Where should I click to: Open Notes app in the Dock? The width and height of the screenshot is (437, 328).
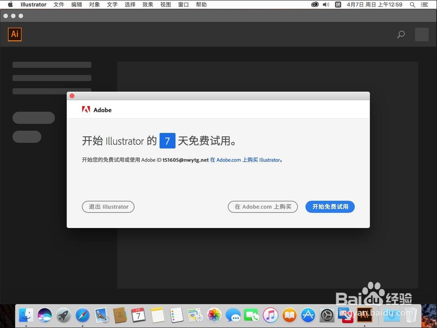[x=157, y=315]
